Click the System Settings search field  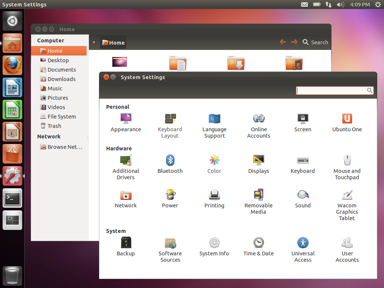334,91
